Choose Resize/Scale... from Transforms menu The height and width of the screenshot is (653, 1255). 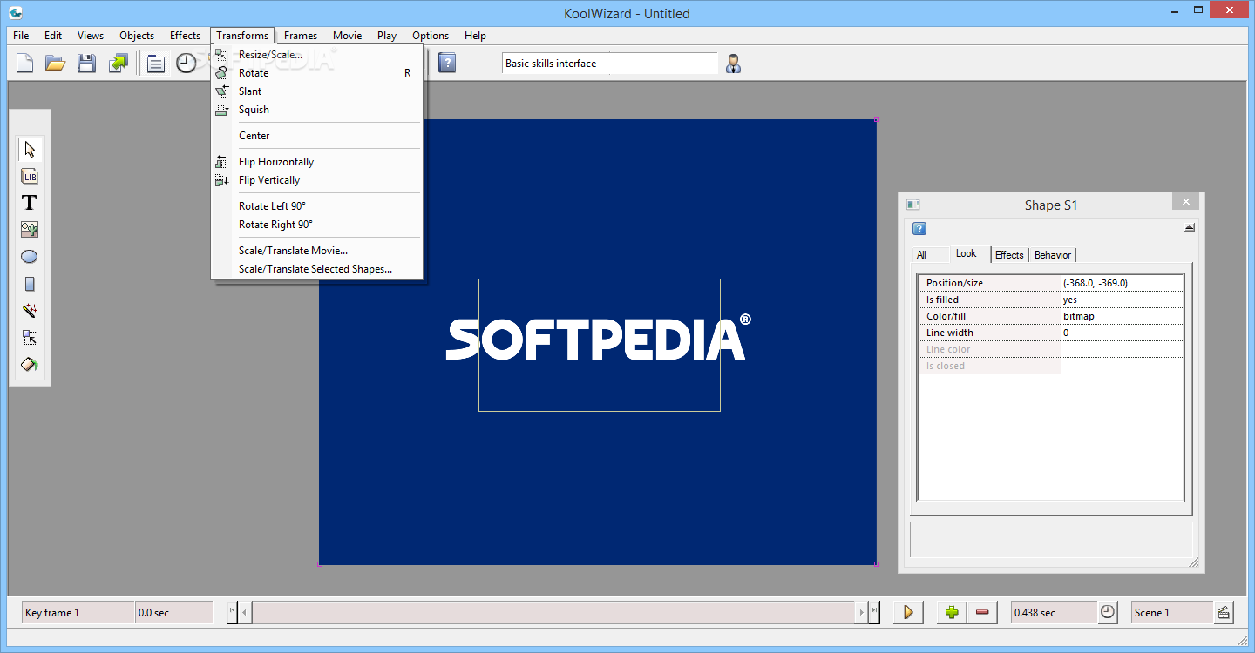(317, 54)
